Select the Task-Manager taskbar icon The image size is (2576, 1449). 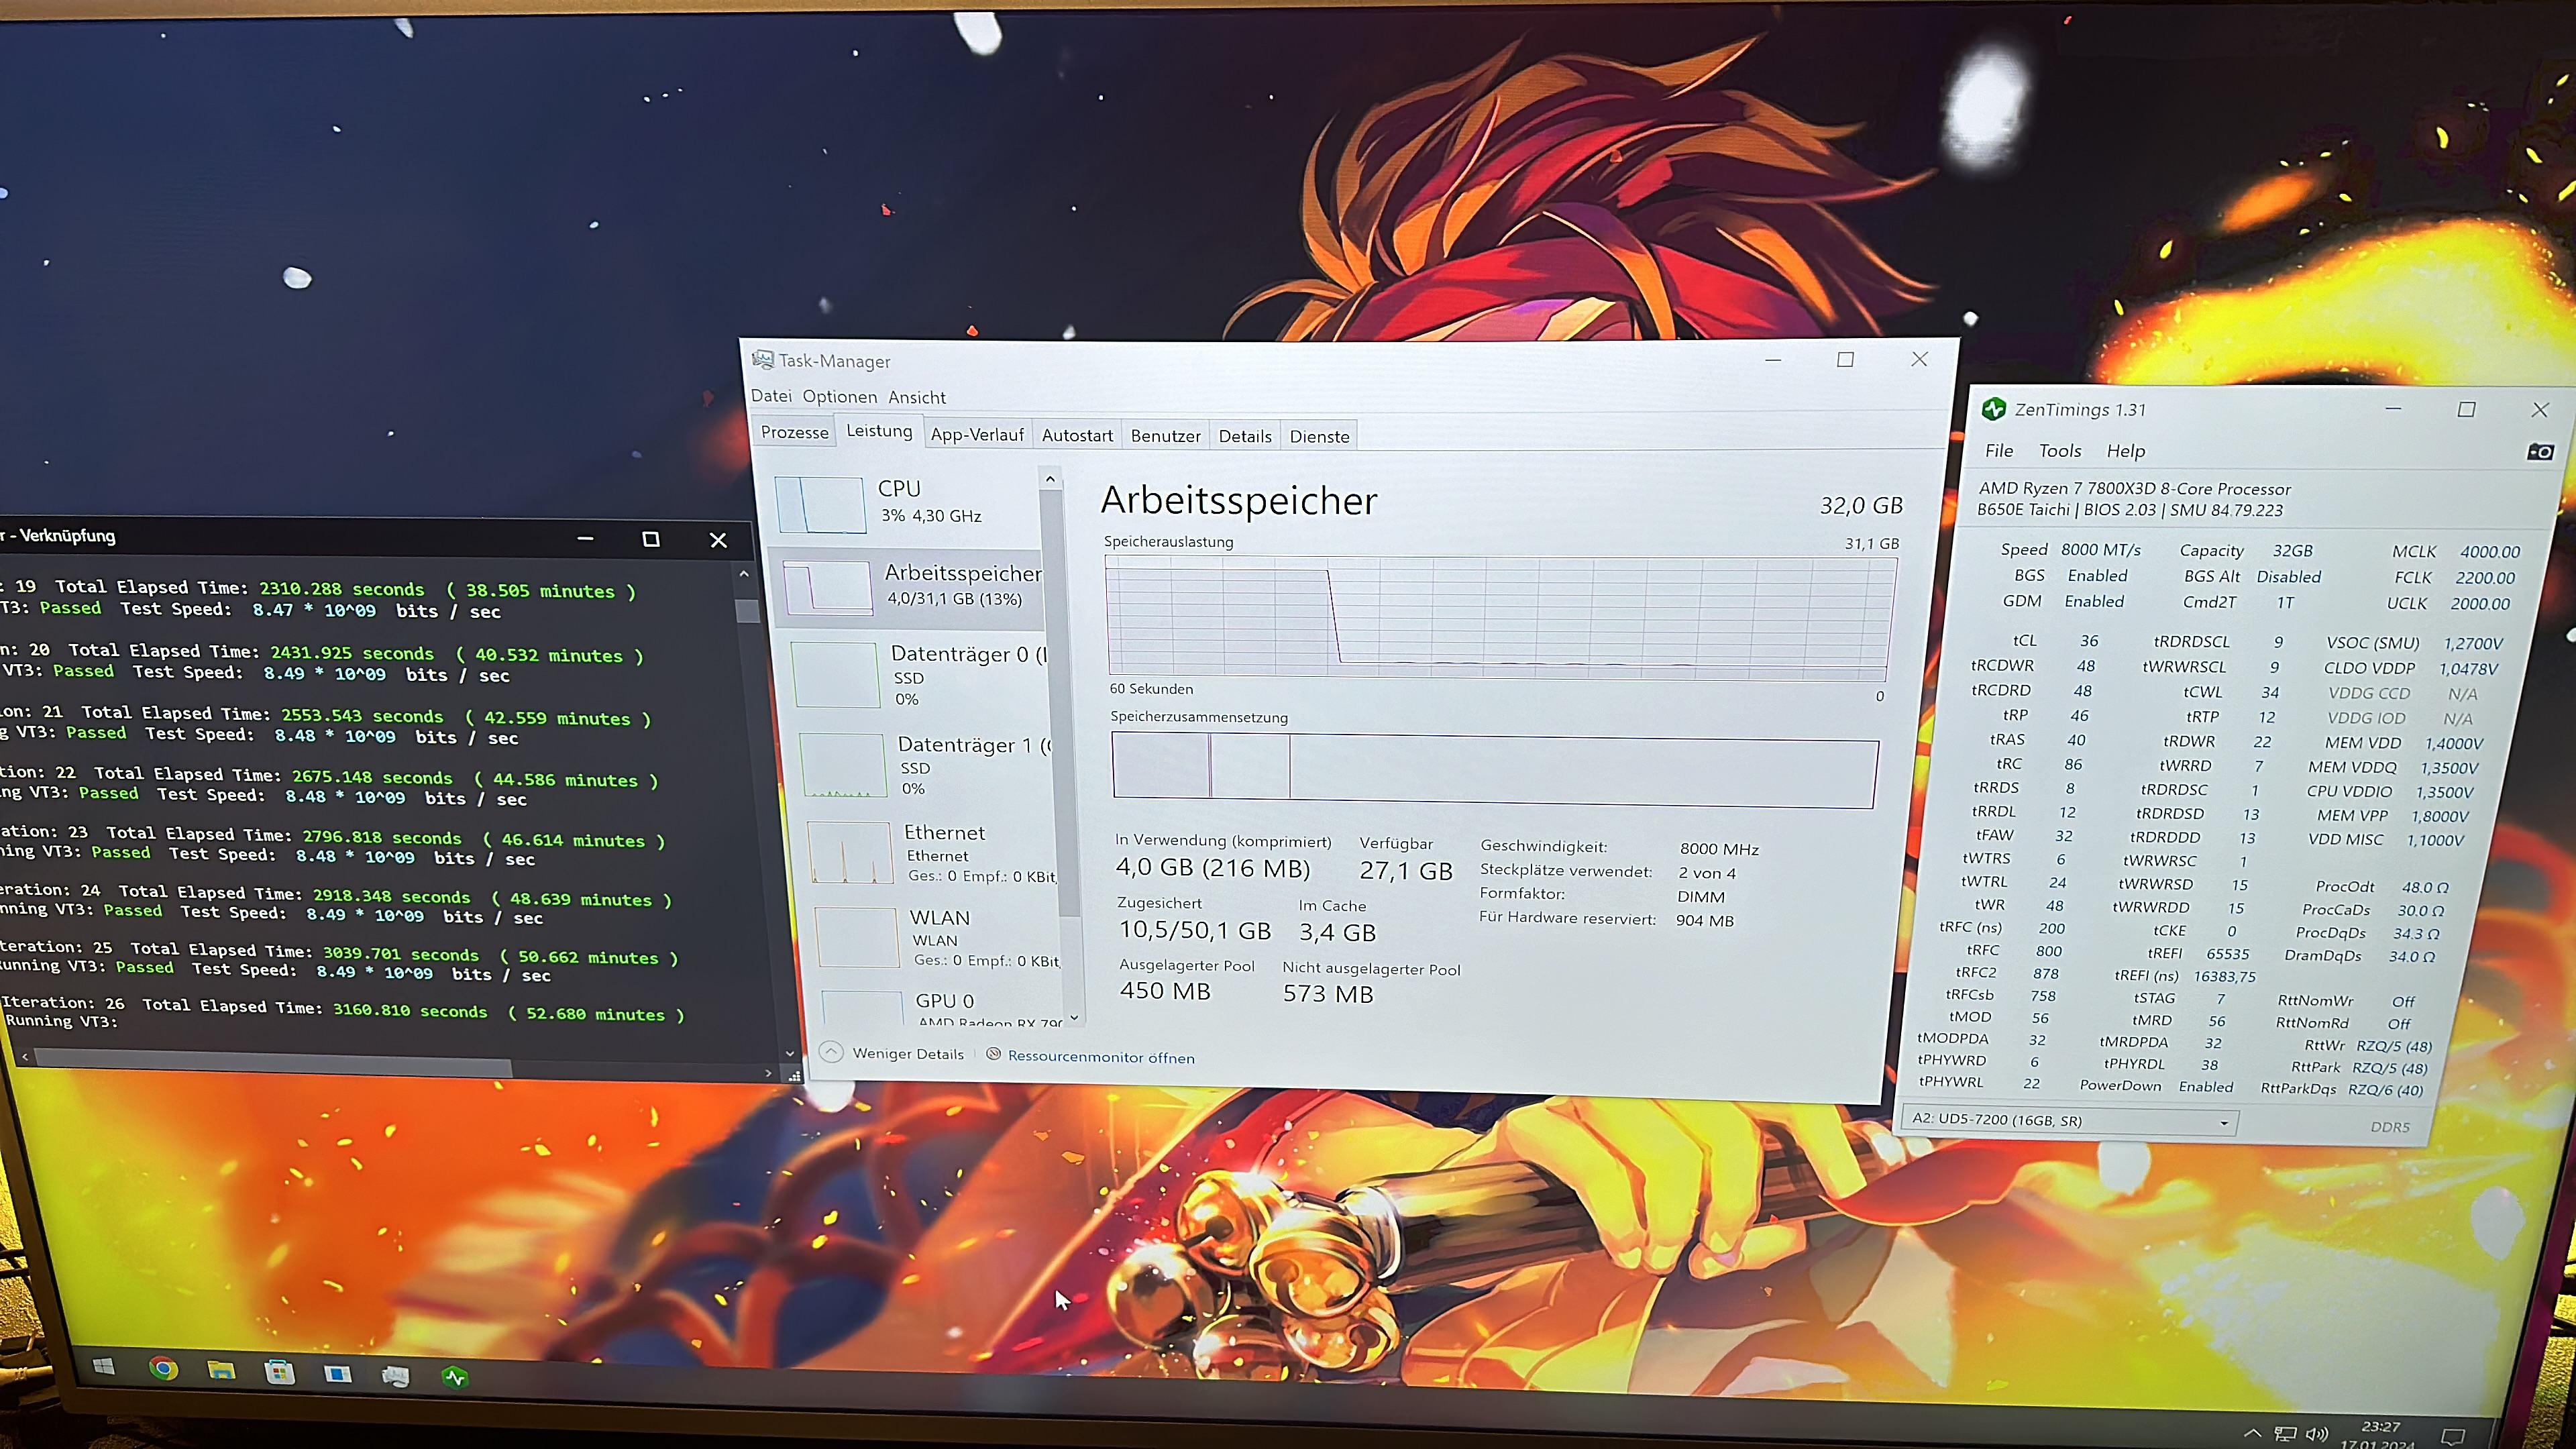point(396,1377)
